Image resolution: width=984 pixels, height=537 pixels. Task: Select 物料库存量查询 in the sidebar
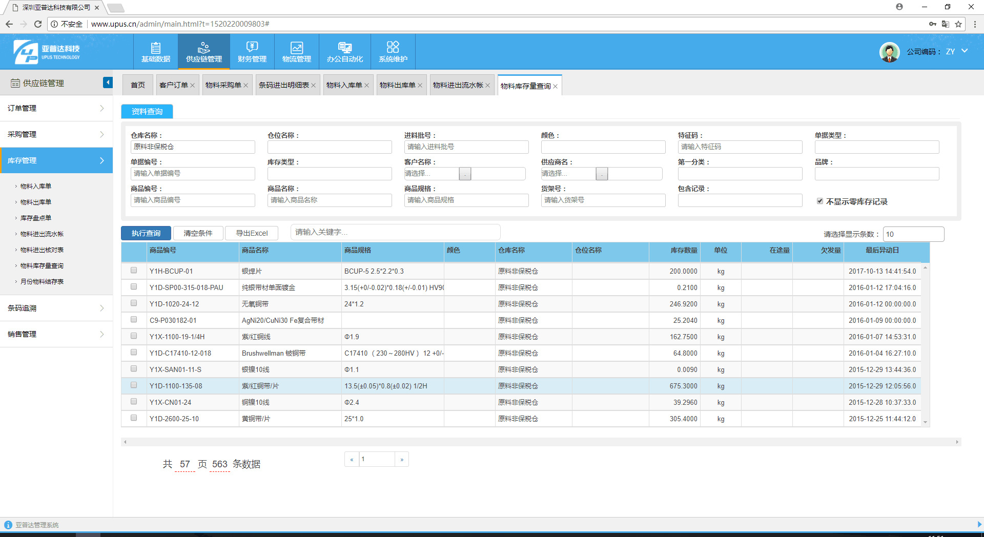(42, 265)
